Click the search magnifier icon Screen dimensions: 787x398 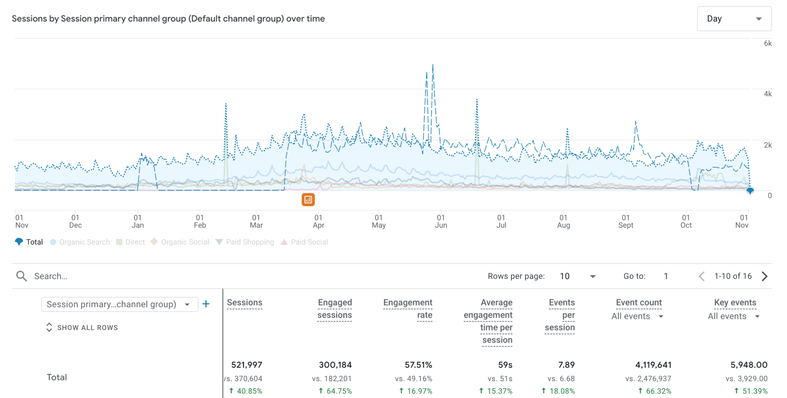tap(22, 276)
